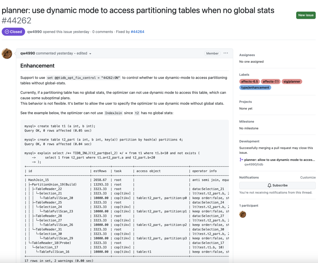Open the linked planner pull request title
This screenshot has height=263, width=318.
tap(279, 160)
